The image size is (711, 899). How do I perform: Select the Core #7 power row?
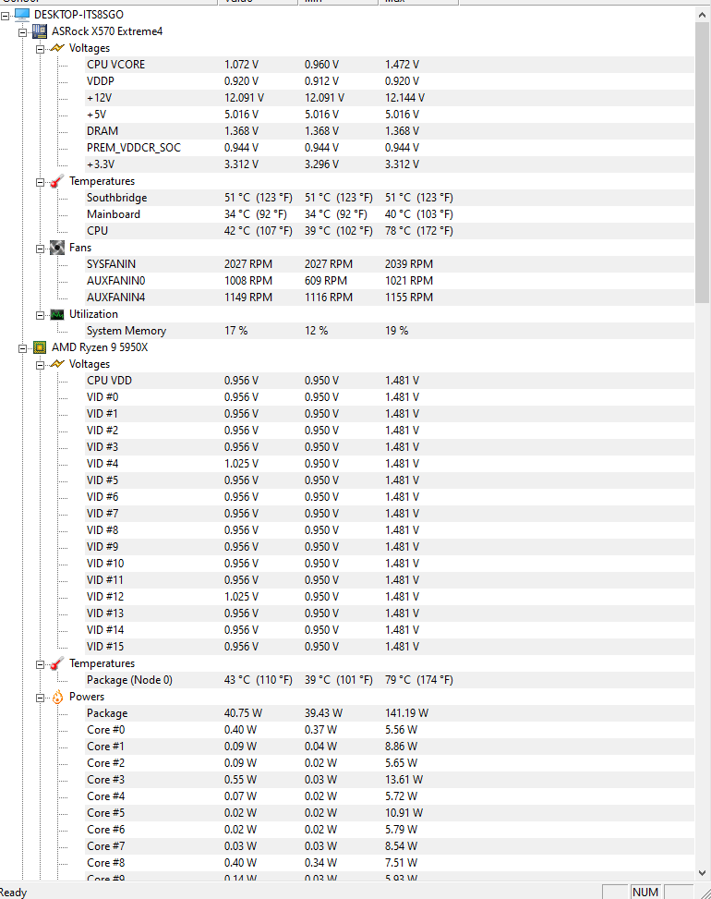390,845
